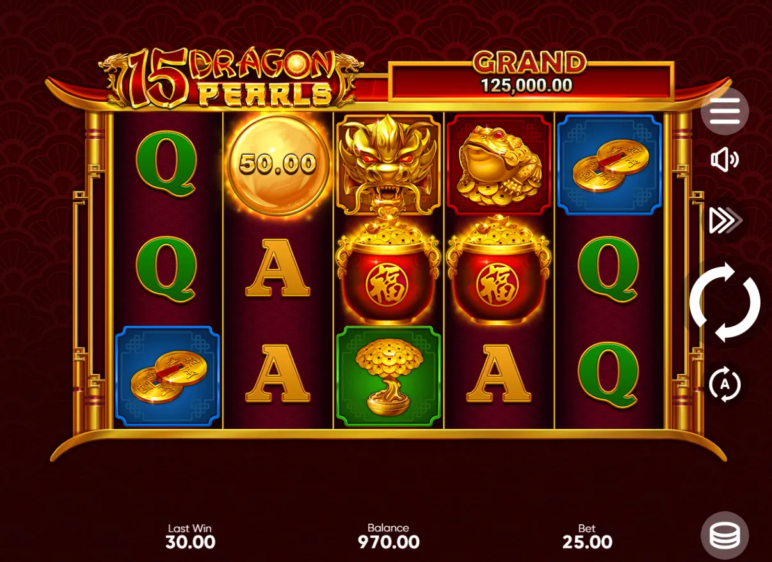Click the 15 Dragon Pearls logo
Image resolution: width=772 pixels, height=562 pixels.
pos(230,78)
